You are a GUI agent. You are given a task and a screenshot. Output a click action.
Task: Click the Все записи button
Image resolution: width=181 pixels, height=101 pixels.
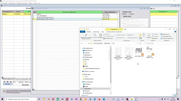[25, 85]
